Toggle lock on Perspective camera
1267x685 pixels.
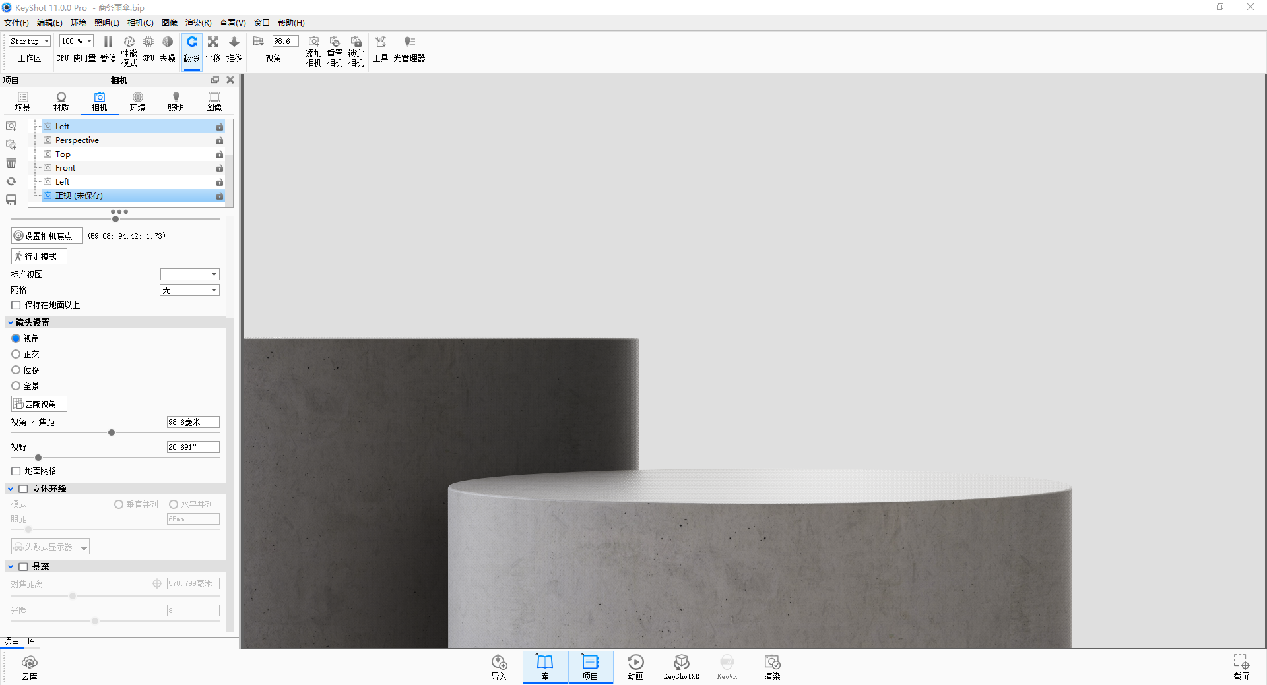pos(220,140)
